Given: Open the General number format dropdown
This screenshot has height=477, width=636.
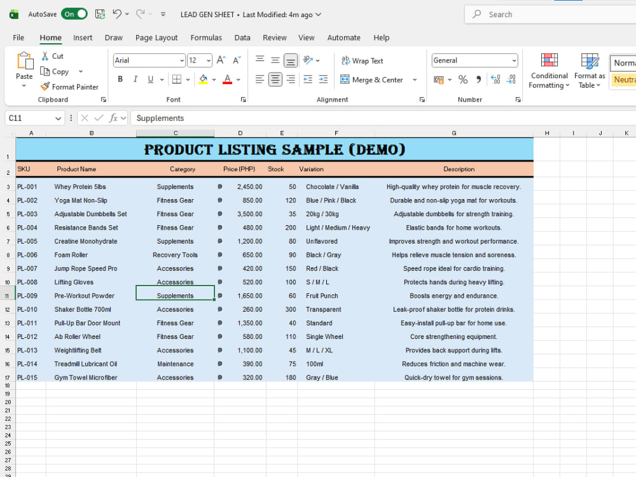Looking at the screenshot, I should [514, 60].
